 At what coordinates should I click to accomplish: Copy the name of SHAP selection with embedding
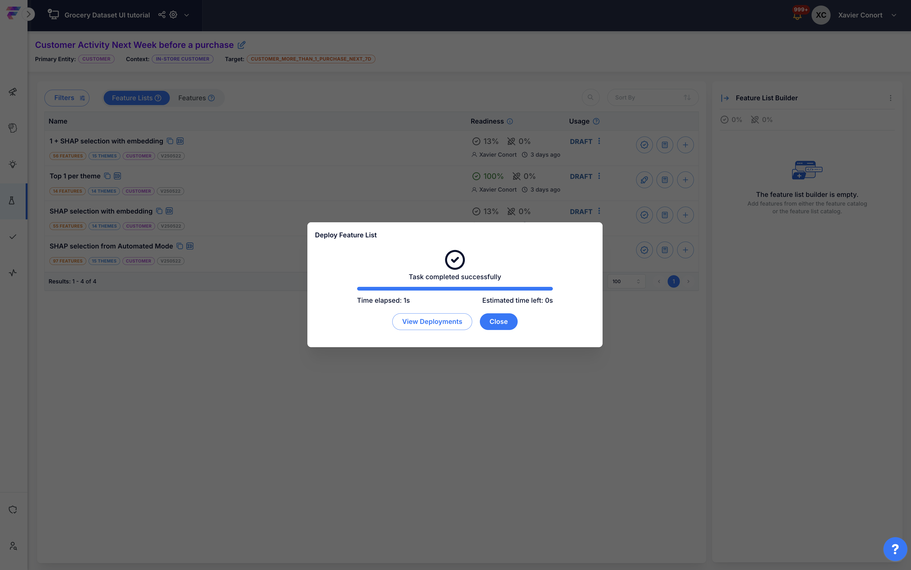coord(159,211)
